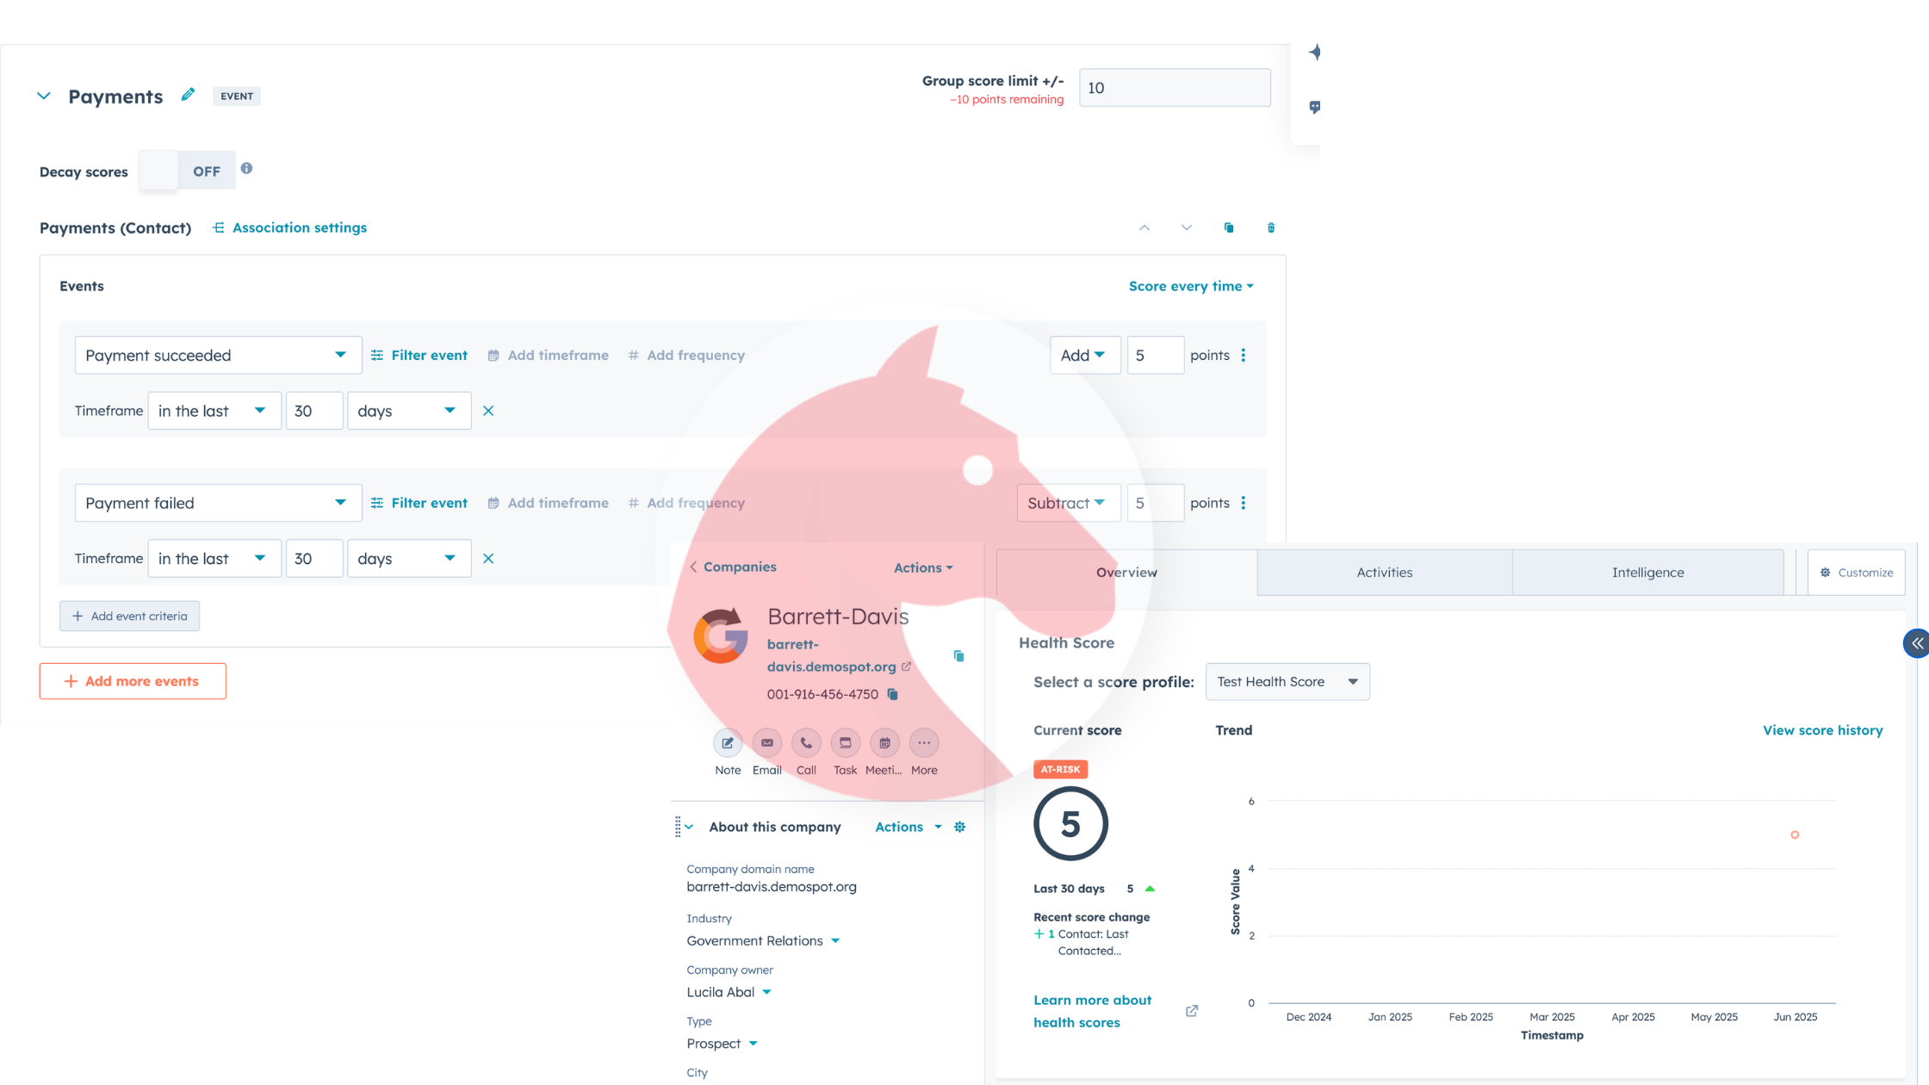The image size is (1929, 1085).
Task: Open the company Actions dropdown
Action: point(923,567)
